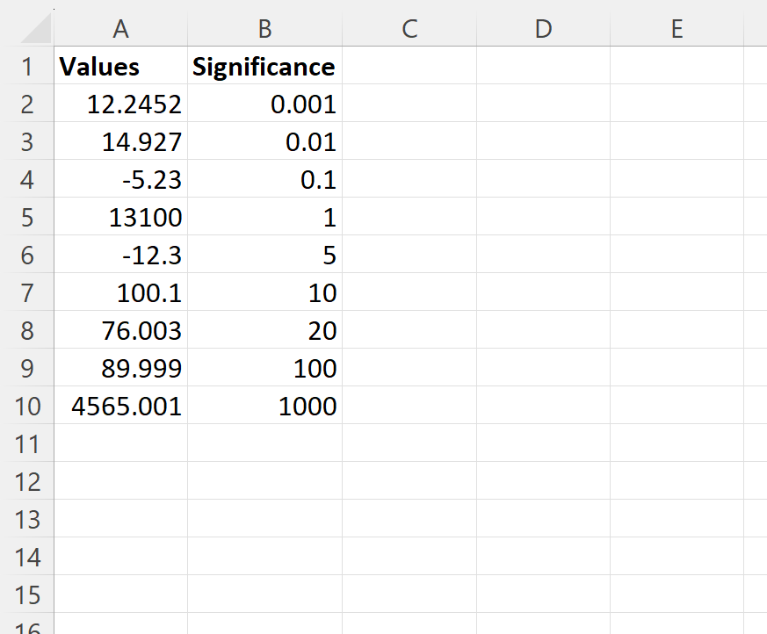Select cell containing 4565.001
Viewport: 767px width, 634px height.
121,405
